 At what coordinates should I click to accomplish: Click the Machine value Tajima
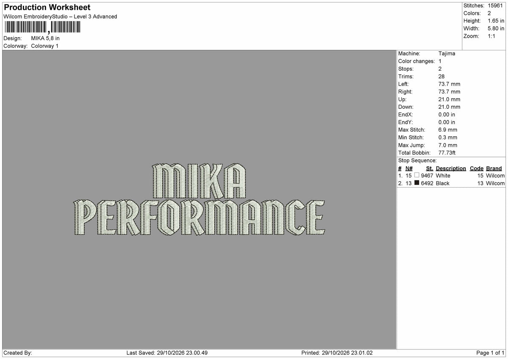click(x=447, y=54)
